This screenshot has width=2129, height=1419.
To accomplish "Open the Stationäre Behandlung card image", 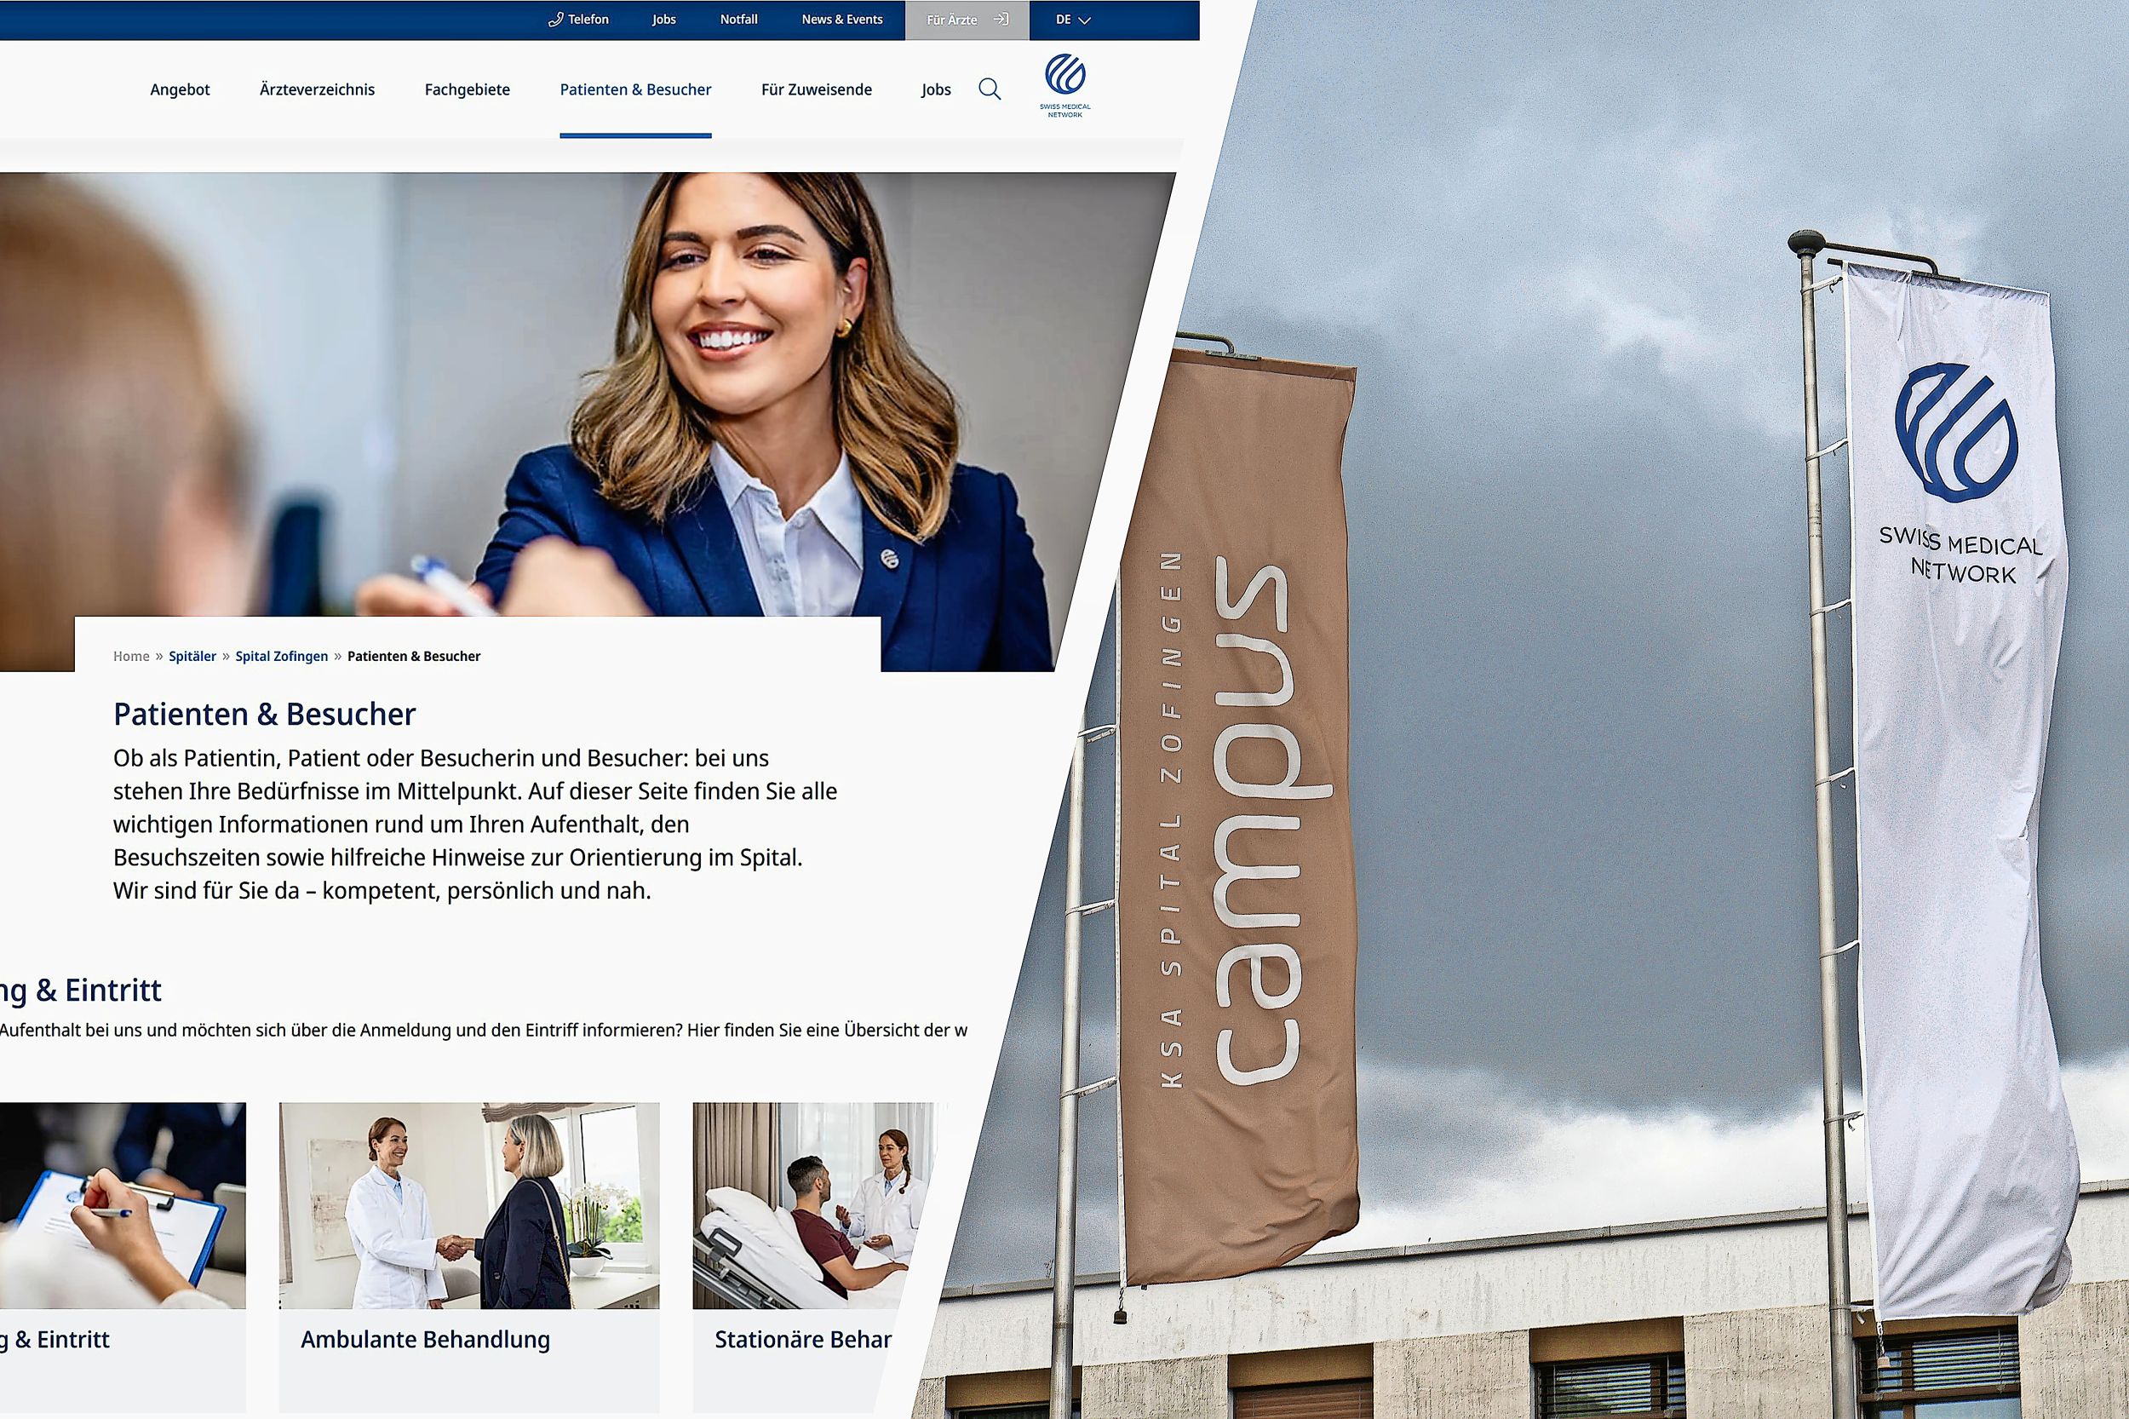I will pyautogui.click(x=810, y=1205).
